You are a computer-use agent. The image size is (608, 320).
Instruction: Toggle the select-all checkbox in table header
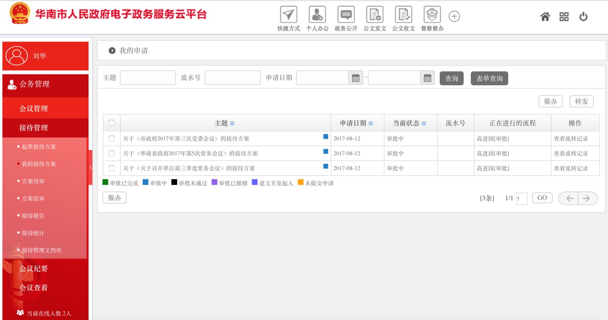point(111,123)
